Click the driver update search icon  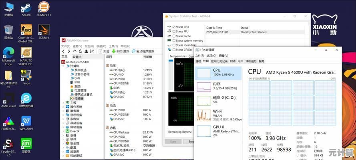(x=133, y=51)
